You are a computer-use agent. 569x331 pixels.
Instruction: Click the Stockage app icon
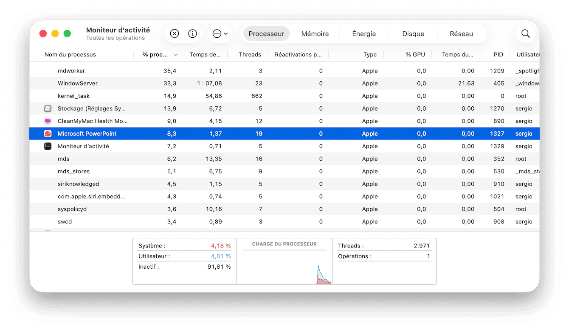click(48, 108)
